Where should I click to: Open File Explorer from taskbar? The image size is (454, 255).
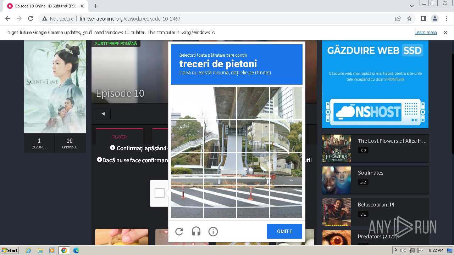[x=40, y=250]
